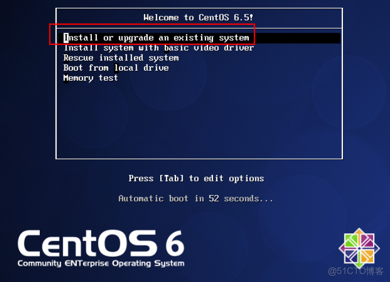Click the 'Automatic boot in 52 seconds...' countdown

(x=196, y=198)
